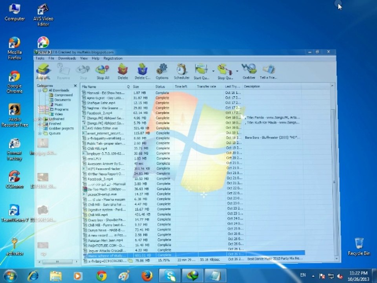Open the Downloads menu
Screen dimensions: 377x283
click(x=67, y=58)
